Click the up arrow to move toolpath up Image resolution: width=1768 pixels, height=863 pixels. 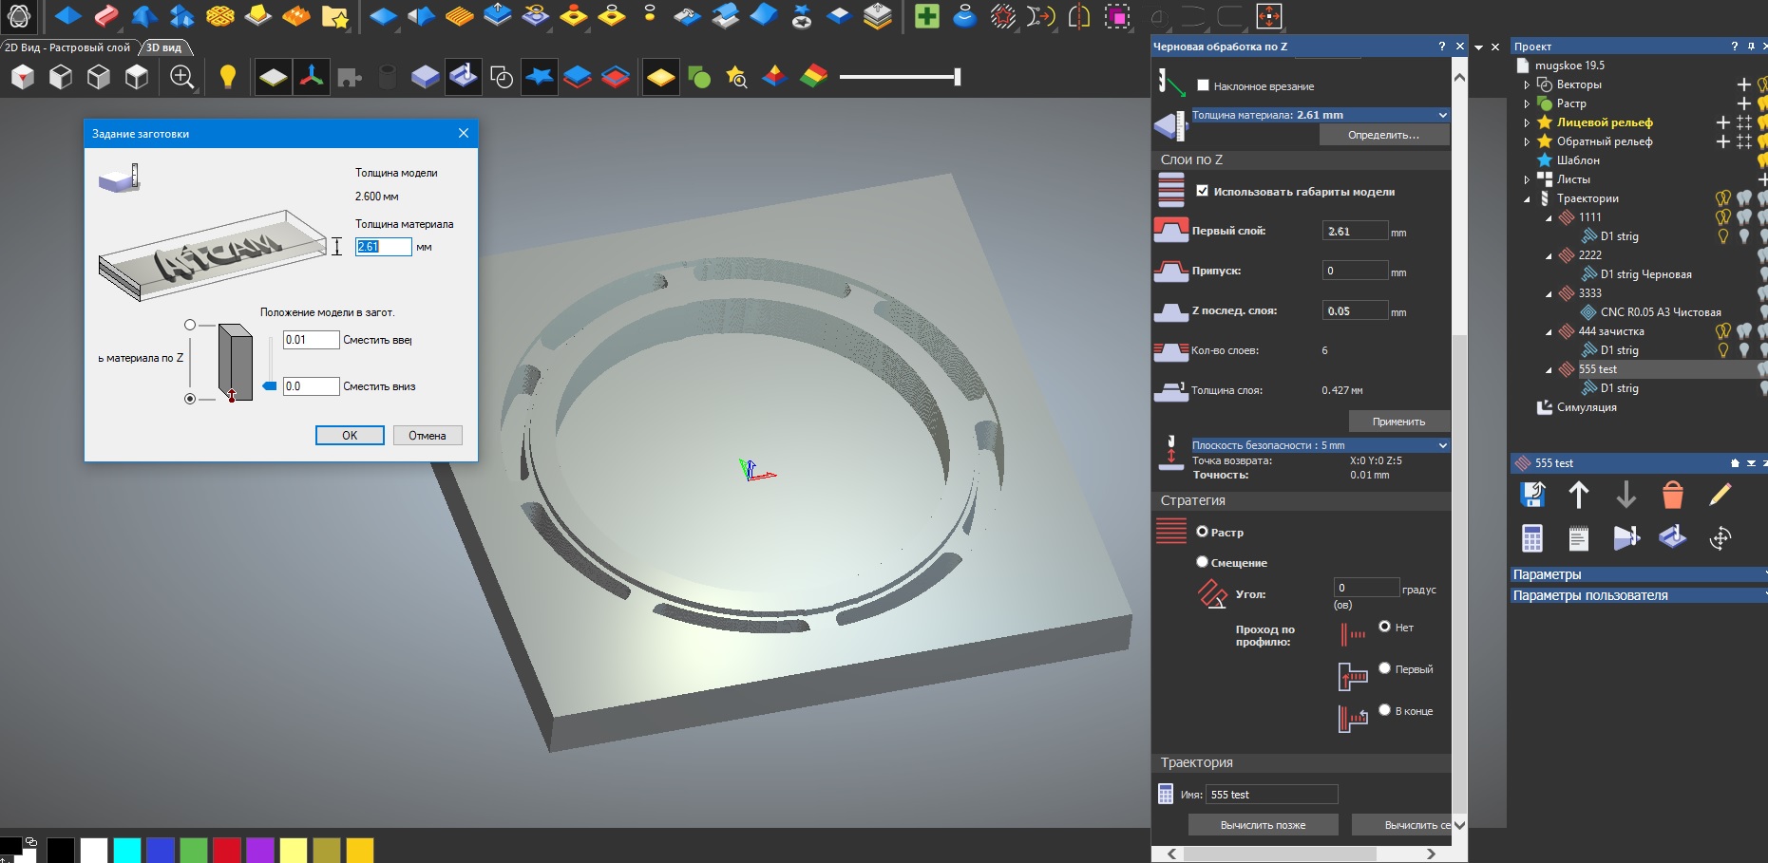pos(1578,495)
